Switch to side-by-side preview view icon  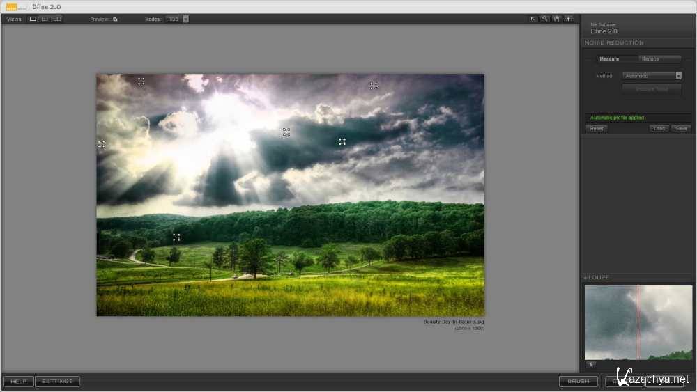[x=56, y=19]
